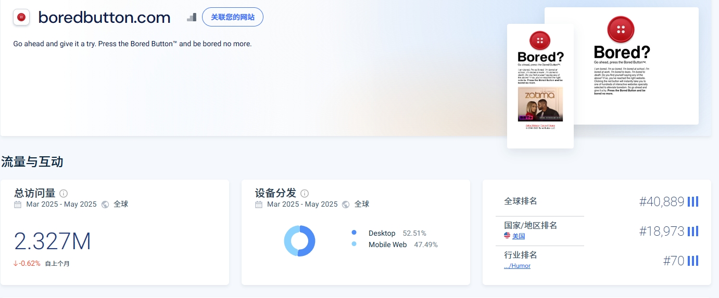719x298 pixels.
Task: Click the 设备分发 date range Mar 2025 - May 2025
Action: 302,204
